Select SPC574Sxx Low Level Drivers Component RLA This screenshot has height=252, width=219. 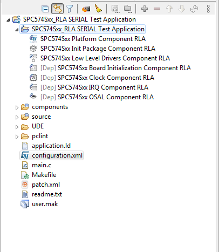coord(100,58)
